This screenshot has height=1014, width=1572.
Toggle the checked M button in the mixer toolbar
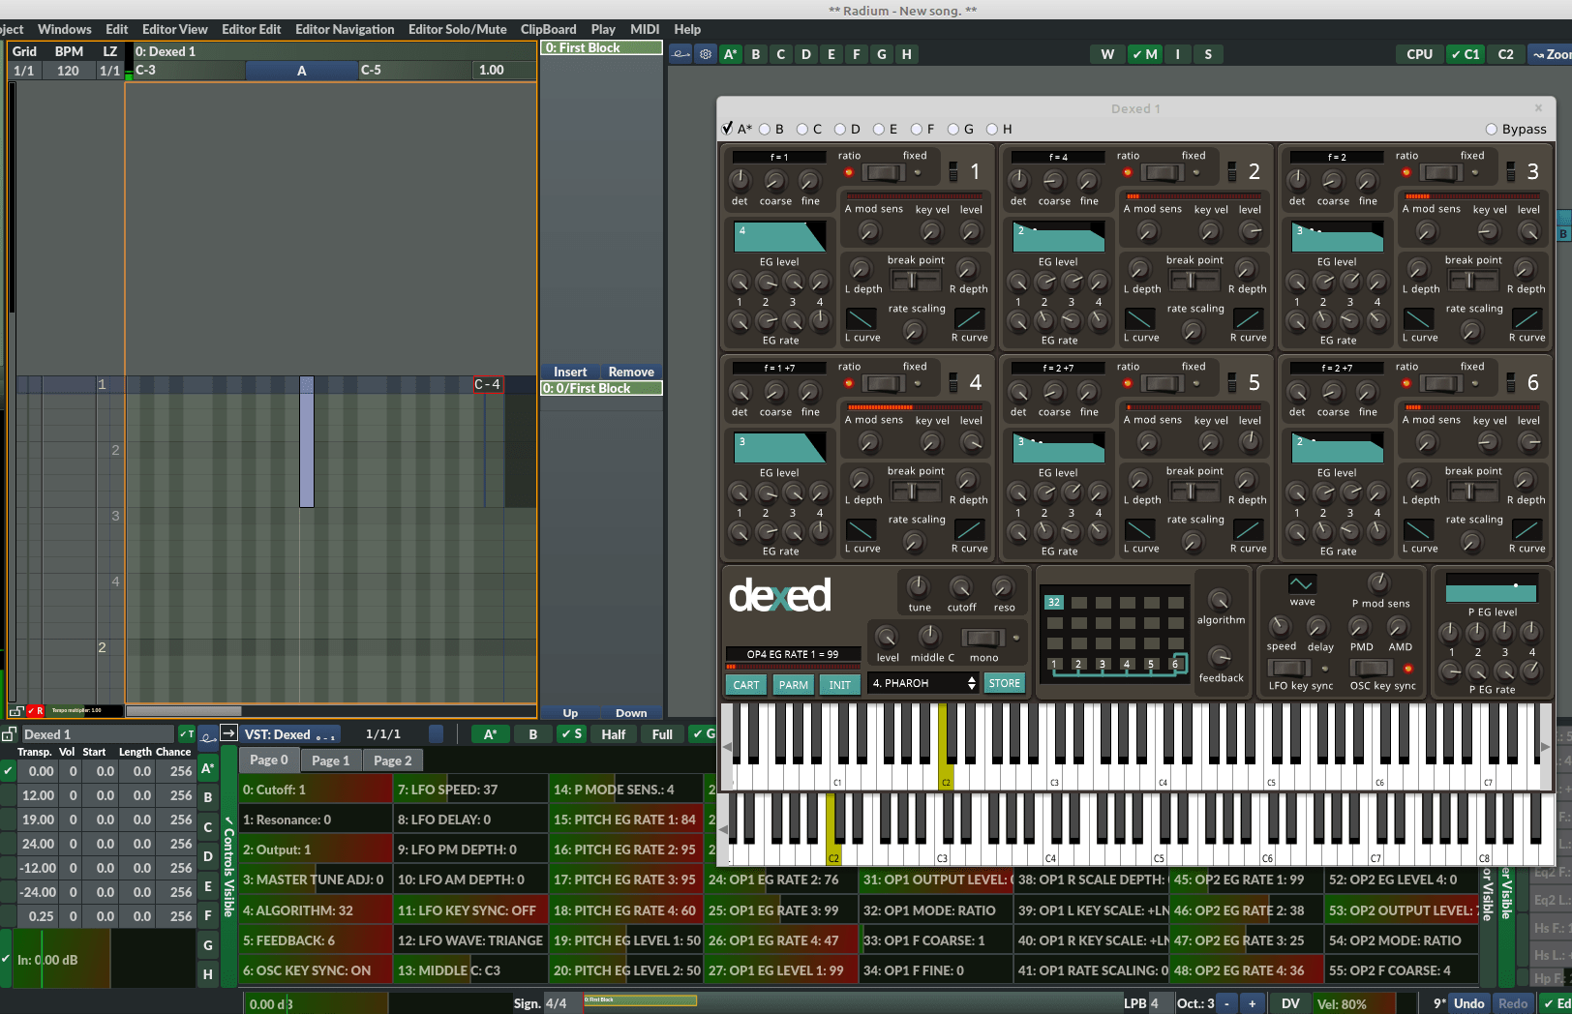pos(1144,54)
